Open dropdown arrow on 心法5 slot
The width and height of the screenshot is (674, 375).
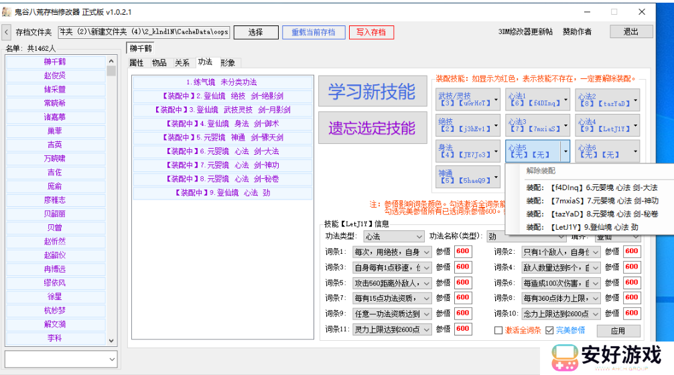564,151
